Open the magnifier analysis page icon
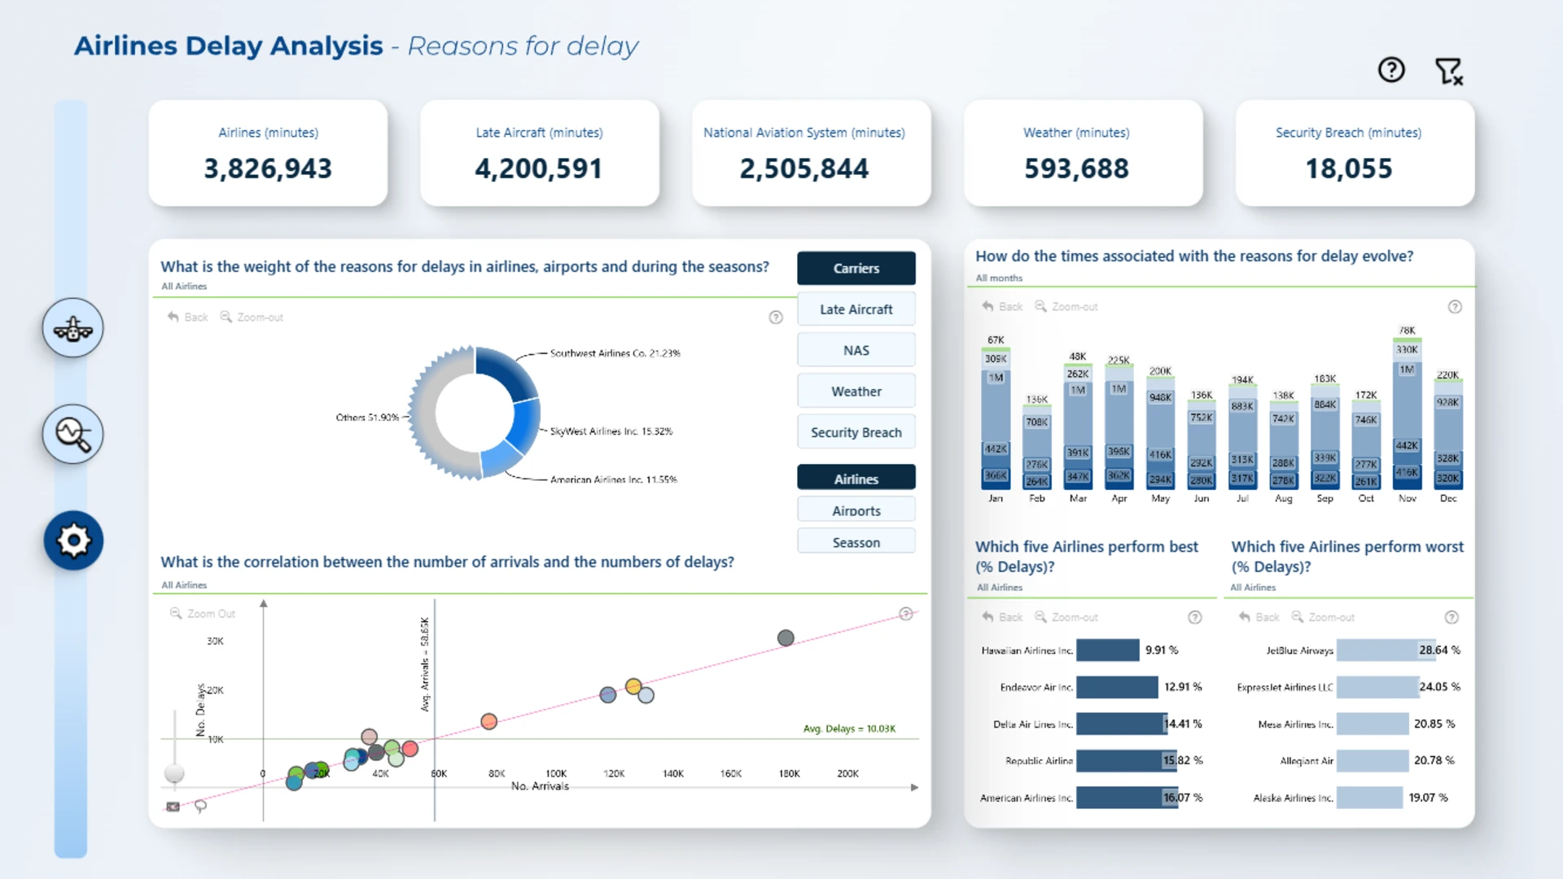Screen dimensions: 1563x879 click(73, 434)
